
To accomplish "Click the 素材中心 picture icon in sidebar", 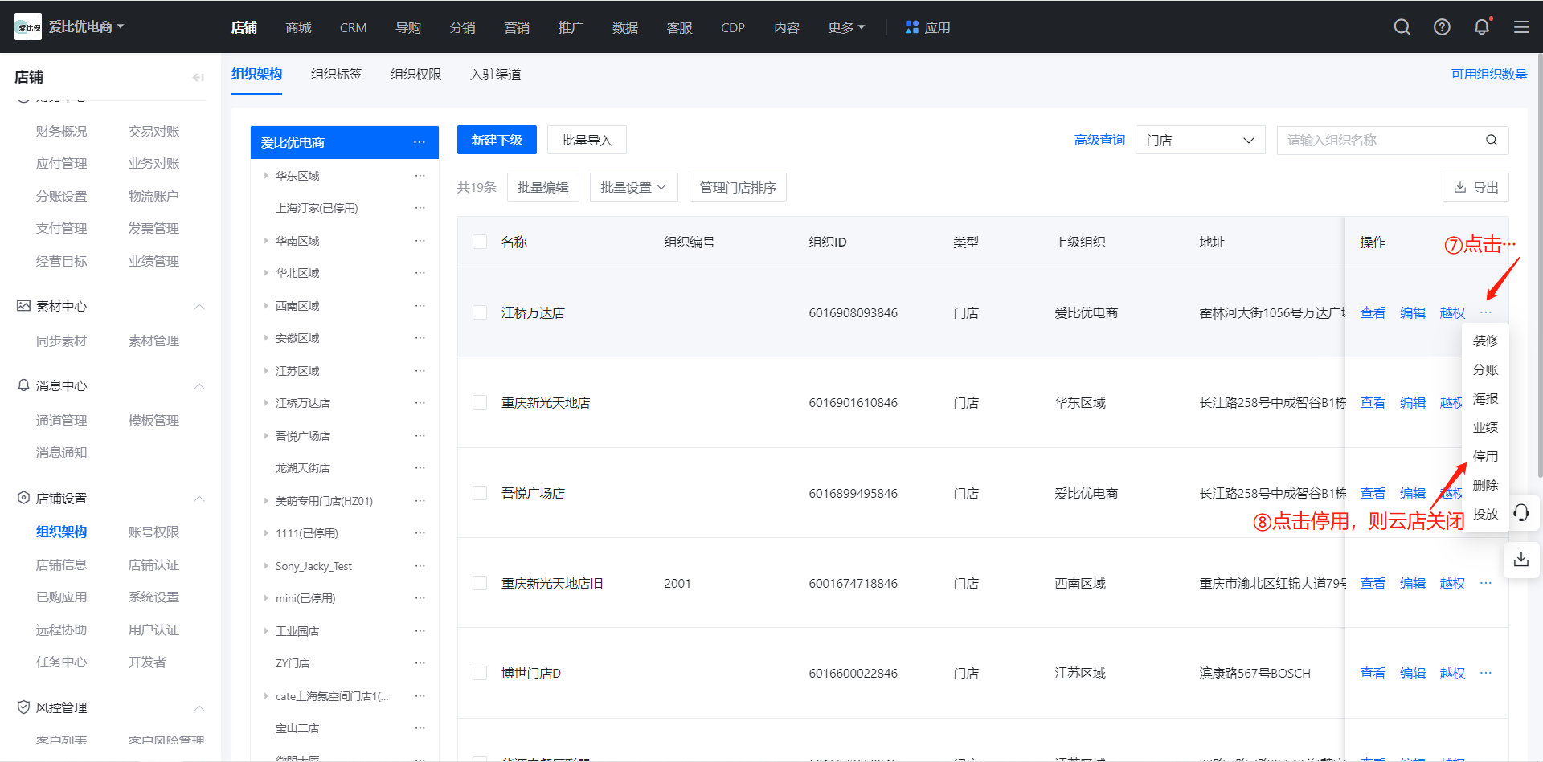I will [x=23, y=306].
